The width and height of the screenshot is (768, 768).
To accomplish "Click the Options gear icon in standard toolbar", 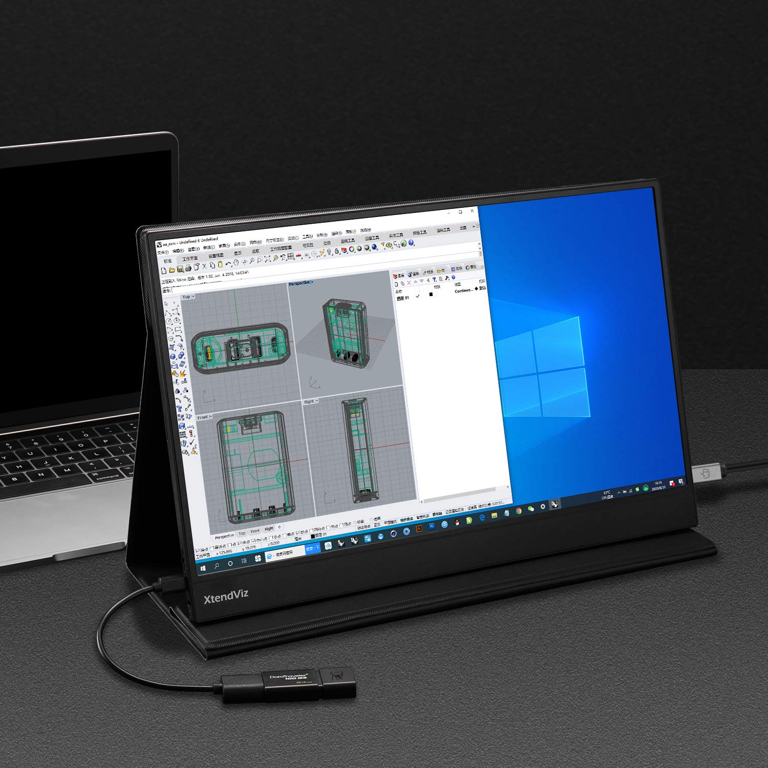I will [389, 245].
